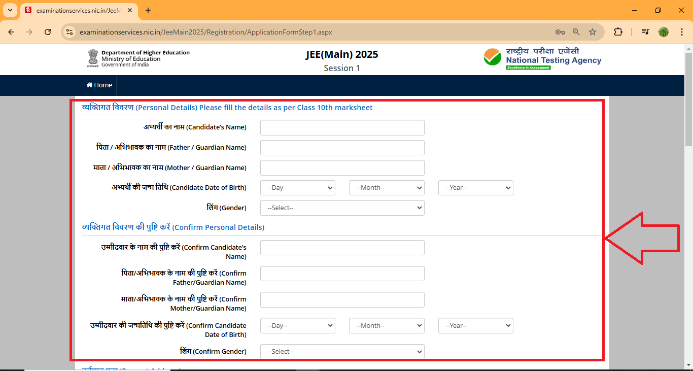Reload the registration page
This screenshot has width=693, height=371.
pyautogui.click(x=48, y=31)
